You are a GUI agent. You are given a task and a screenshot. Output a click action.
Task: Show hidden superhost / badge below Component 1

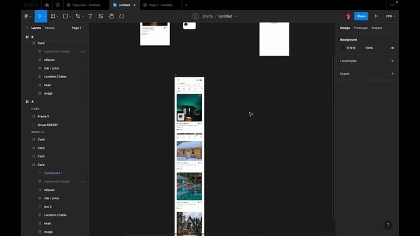[83, 182]
